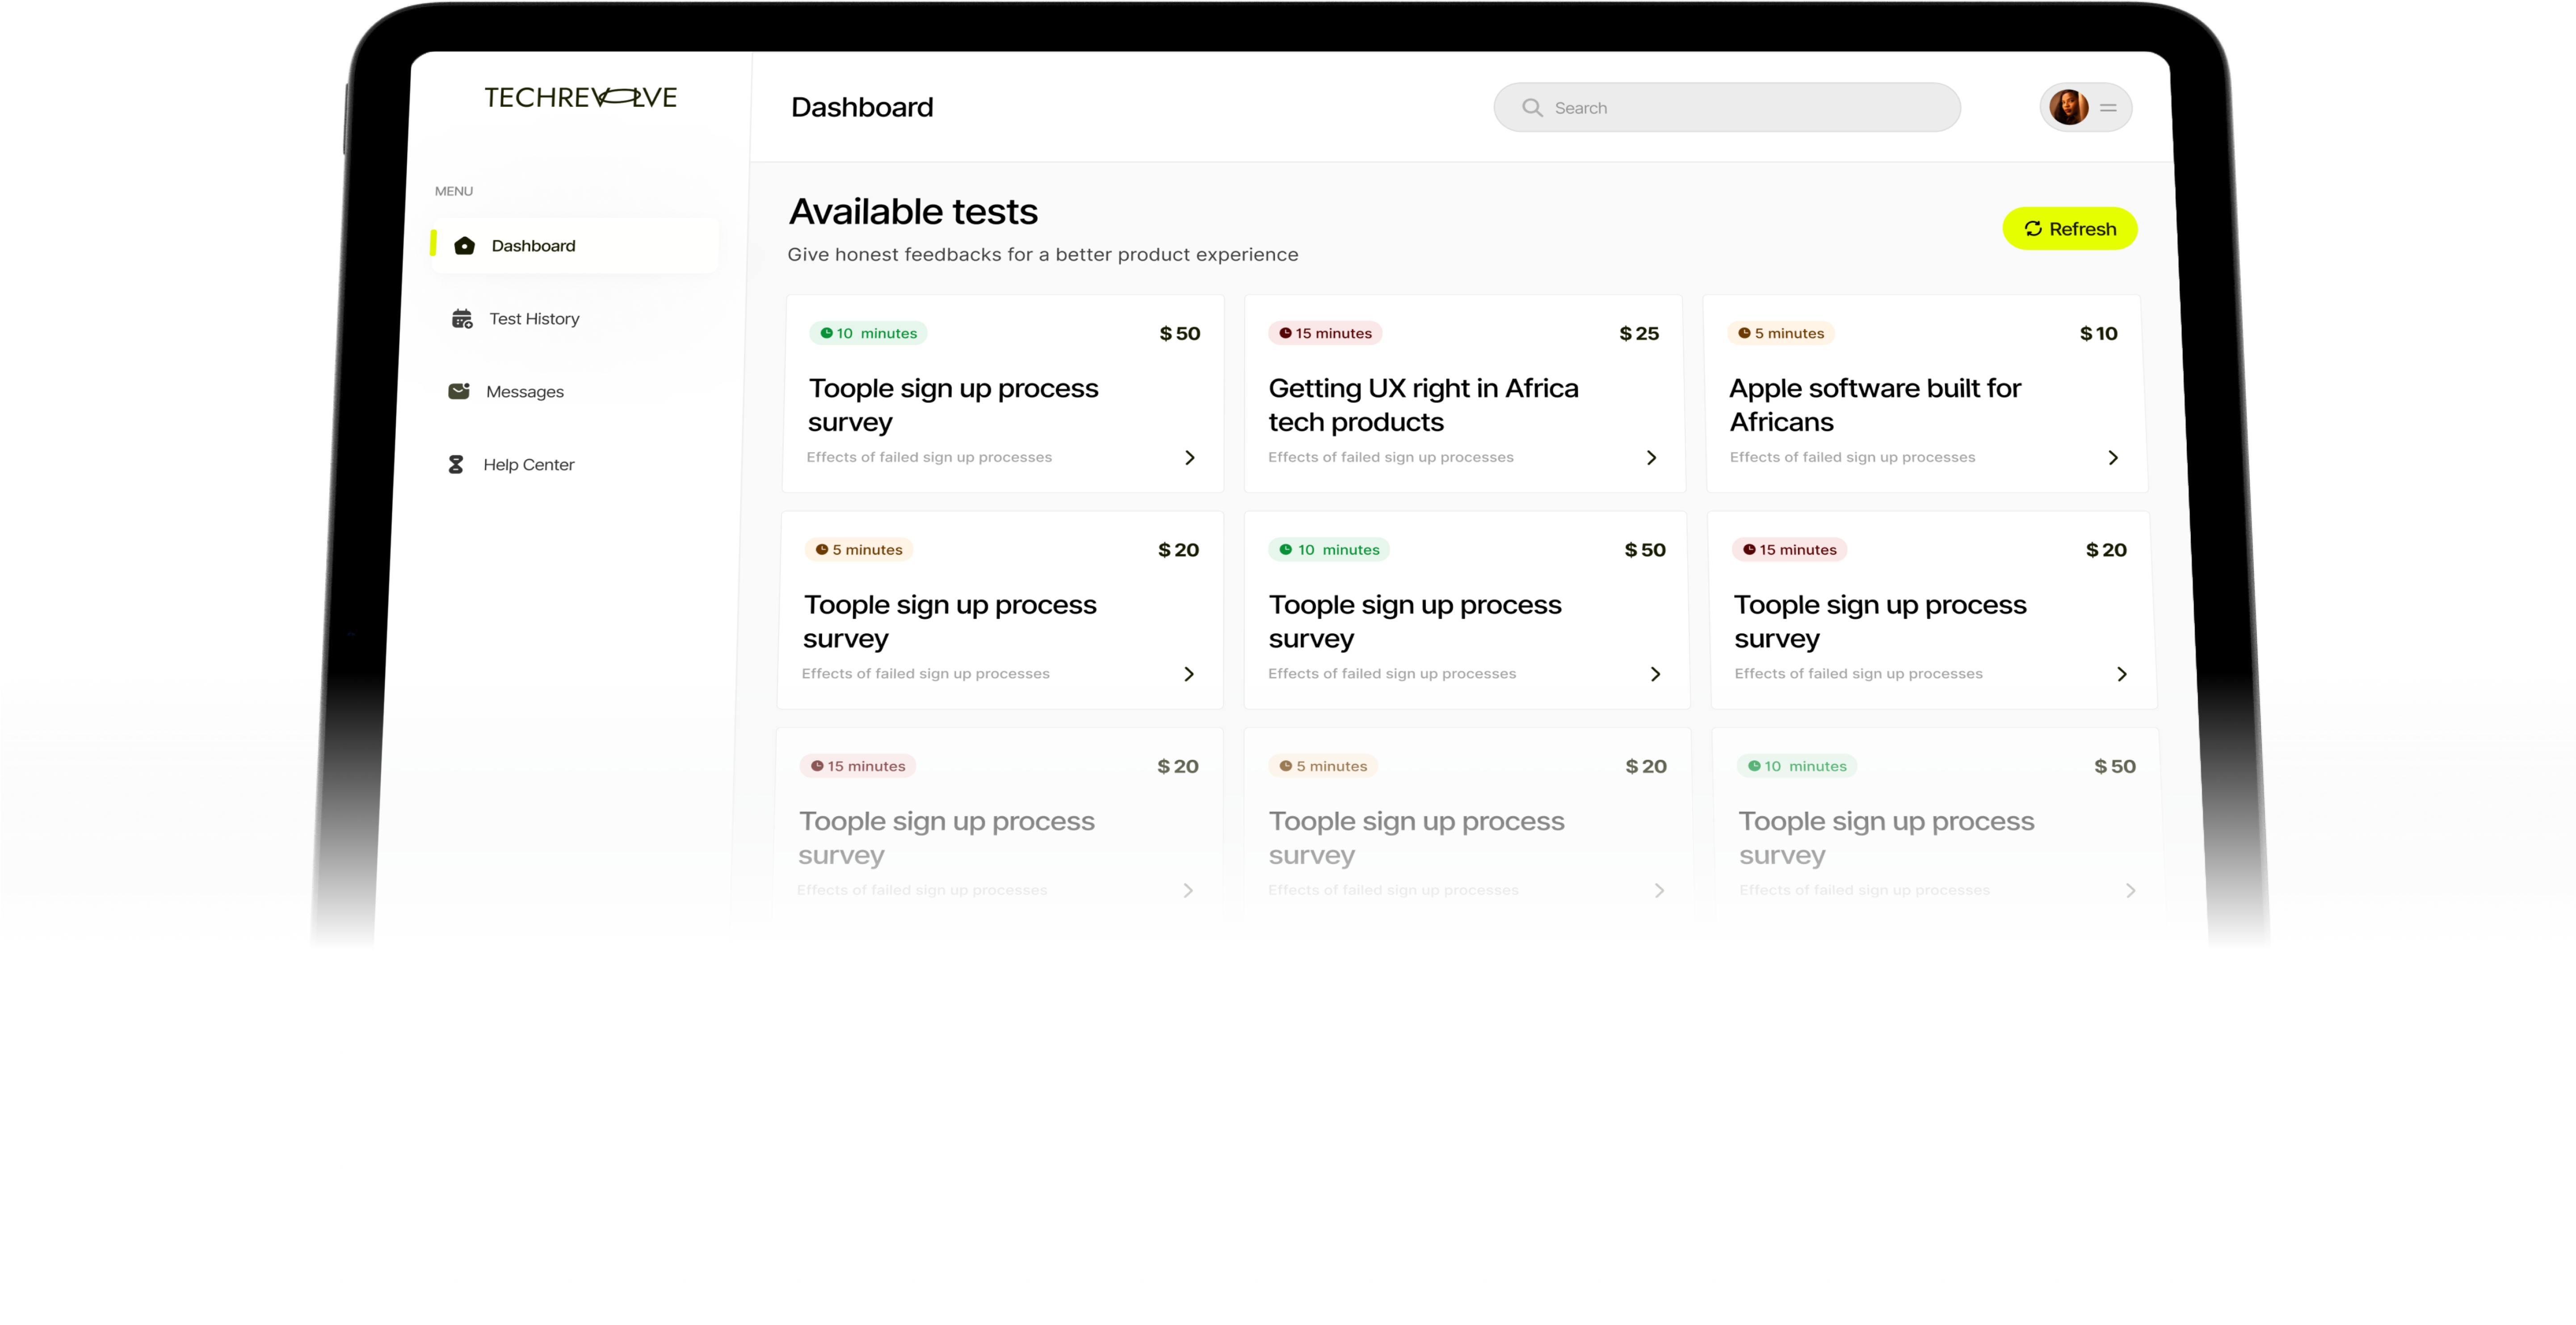Click the 5 minutes badge in the second row
The height and width of the screenshot is (1325, 2576).
858,550
